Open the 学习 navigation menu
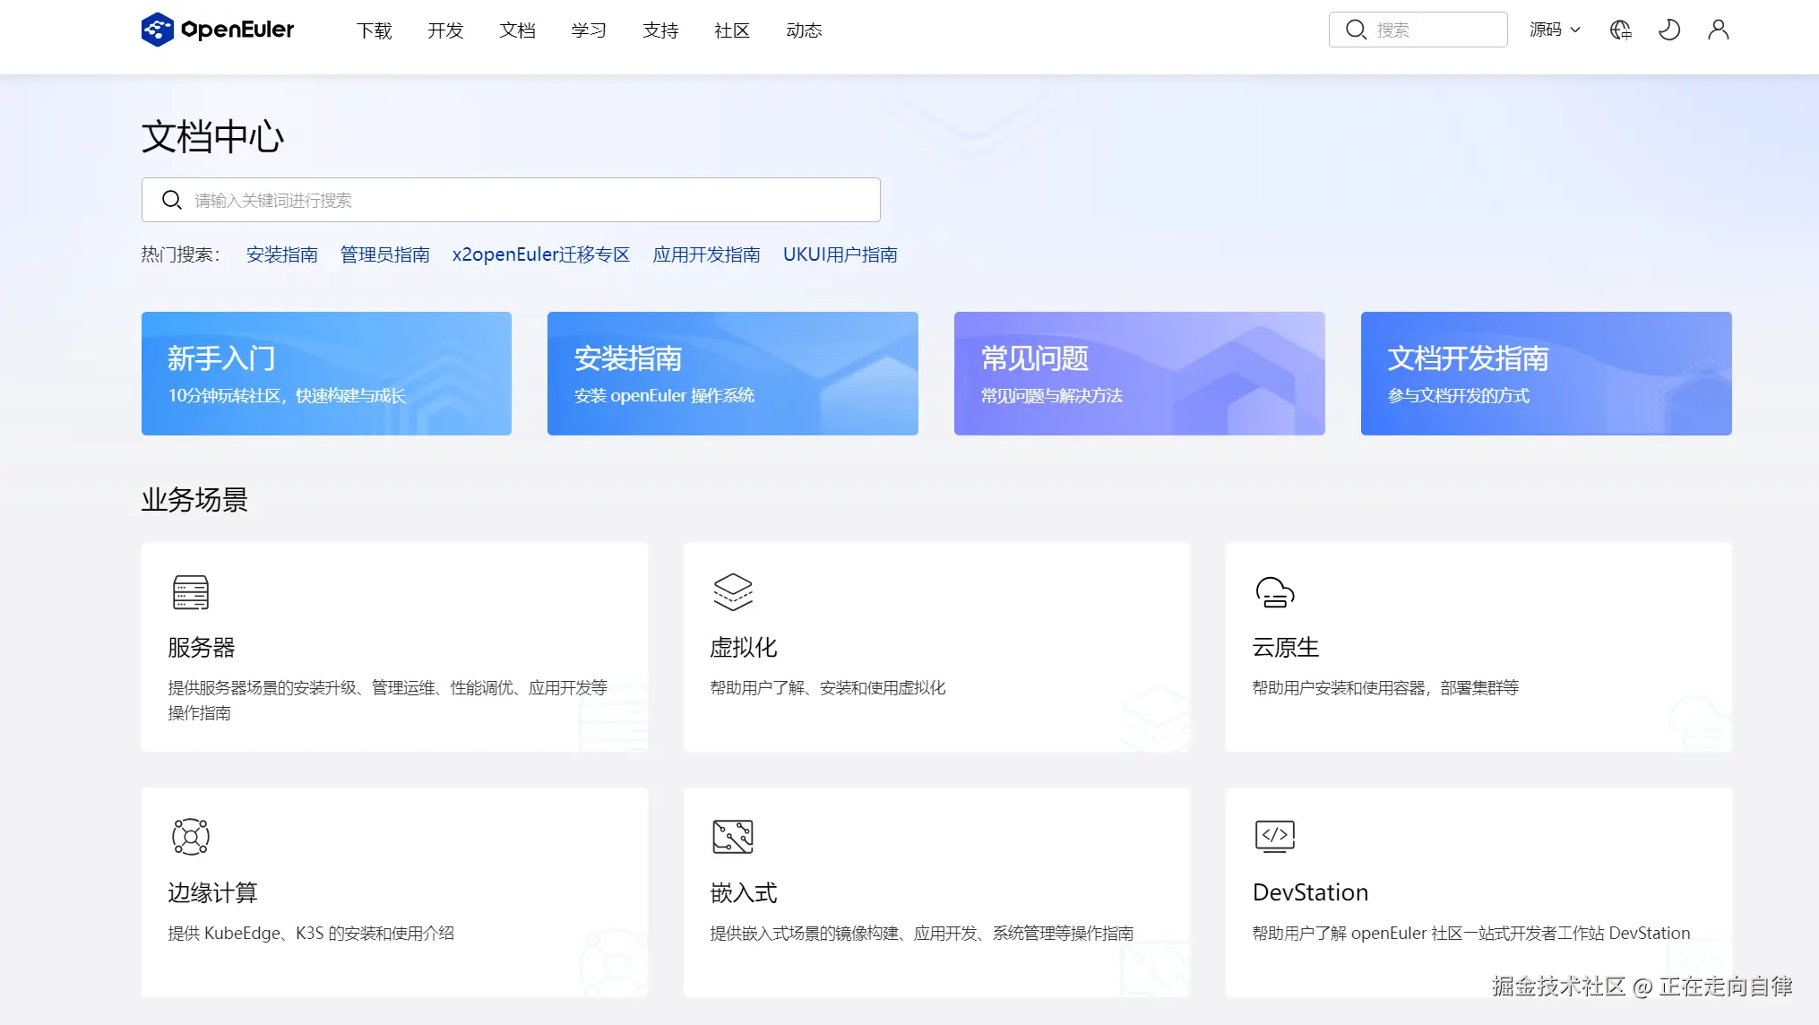This screenshot has width=1819, height=1025. pyautogui.click(x=589, y=30)
